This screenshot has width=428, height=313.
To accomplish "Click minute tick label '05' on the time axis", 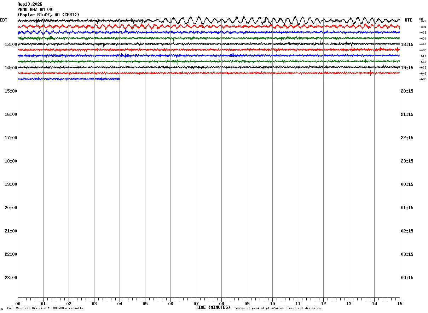I will tap(145, 304).
